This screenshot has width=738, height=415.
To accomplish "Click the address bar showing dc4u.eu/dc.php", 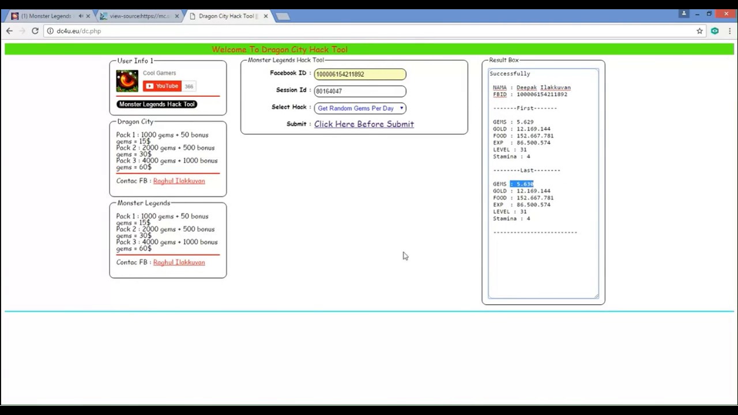I will click(369, 31).
